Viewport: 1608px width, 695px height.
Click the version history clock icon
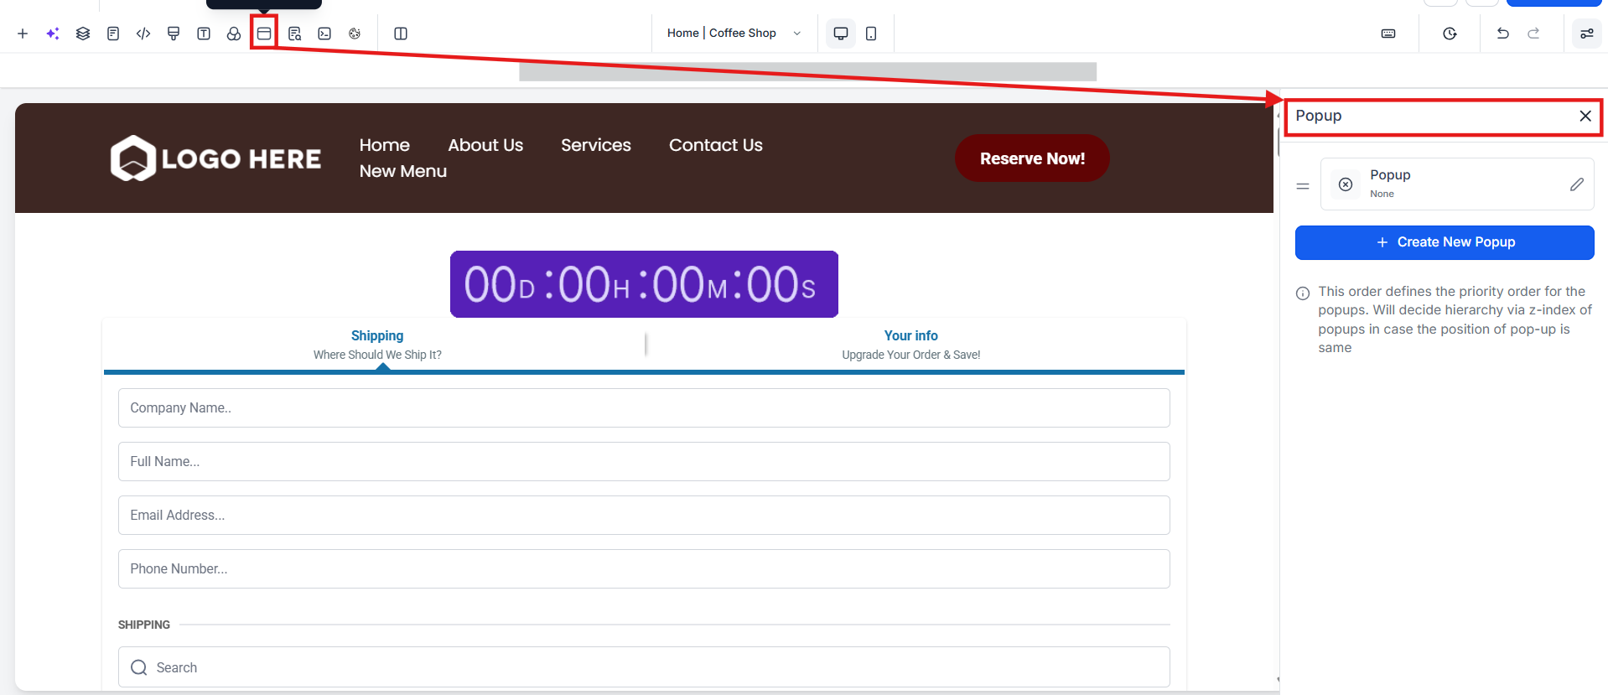(x=1450, y=34)
